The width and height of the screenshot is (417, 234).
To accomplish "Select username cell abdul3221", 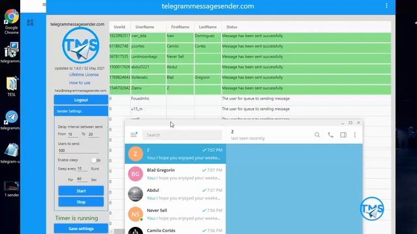I will (x=148, y=69).
